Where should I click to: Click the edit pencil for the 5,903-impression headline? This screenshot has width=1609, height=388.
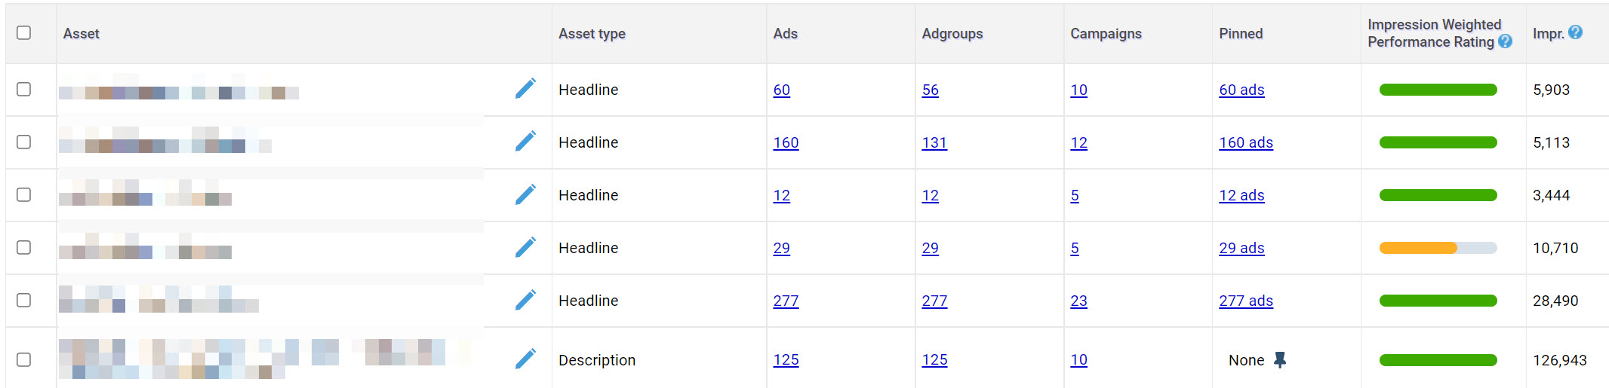tap(525, 89)
